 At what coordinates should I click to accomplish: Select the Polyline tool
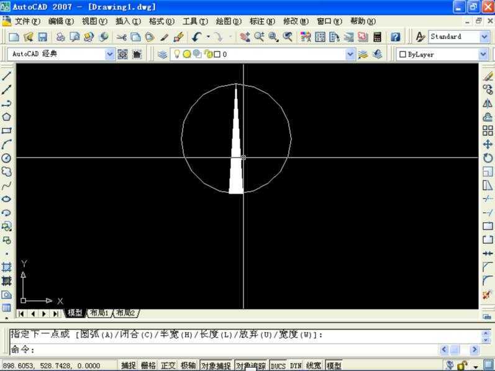[x=7, y=103]
